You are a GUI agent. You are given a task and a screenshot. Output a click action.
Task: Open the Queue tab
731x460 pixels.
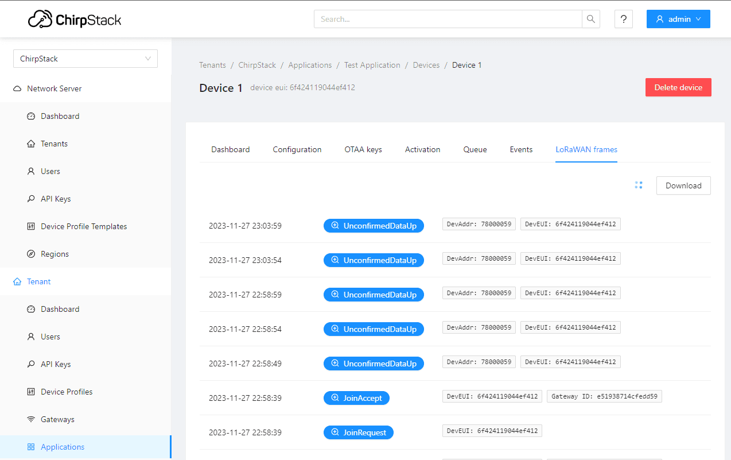point(475,149)
